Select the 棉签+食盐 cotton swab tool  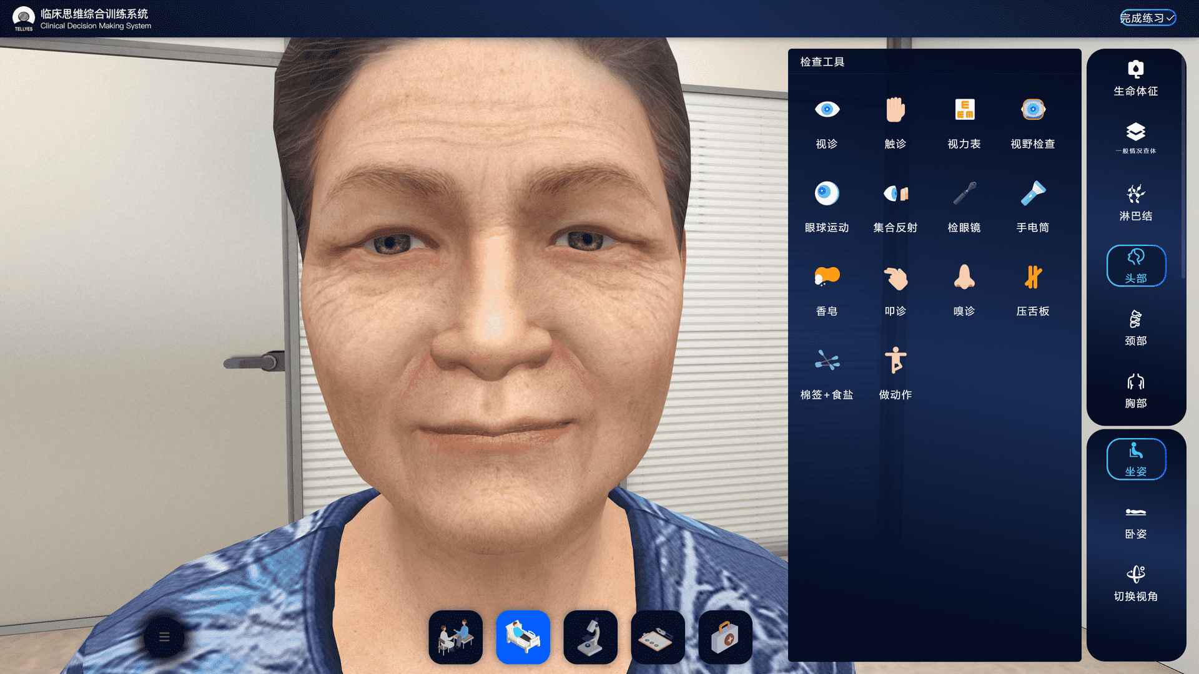(827, 373)
